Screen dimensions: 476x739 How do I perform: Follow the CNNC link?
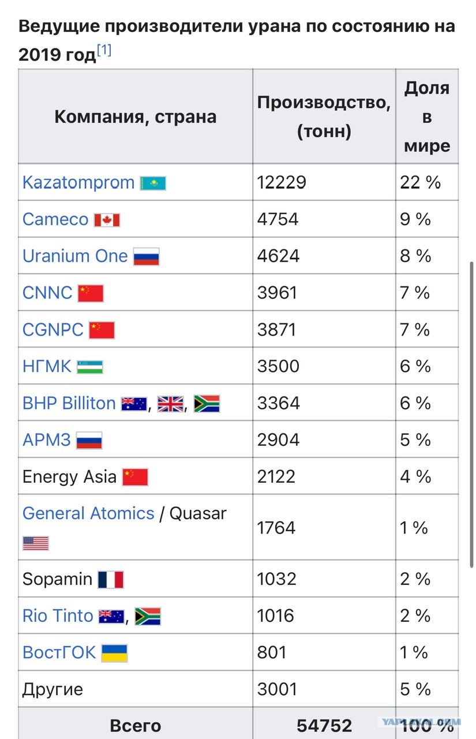tap(47, 293)
